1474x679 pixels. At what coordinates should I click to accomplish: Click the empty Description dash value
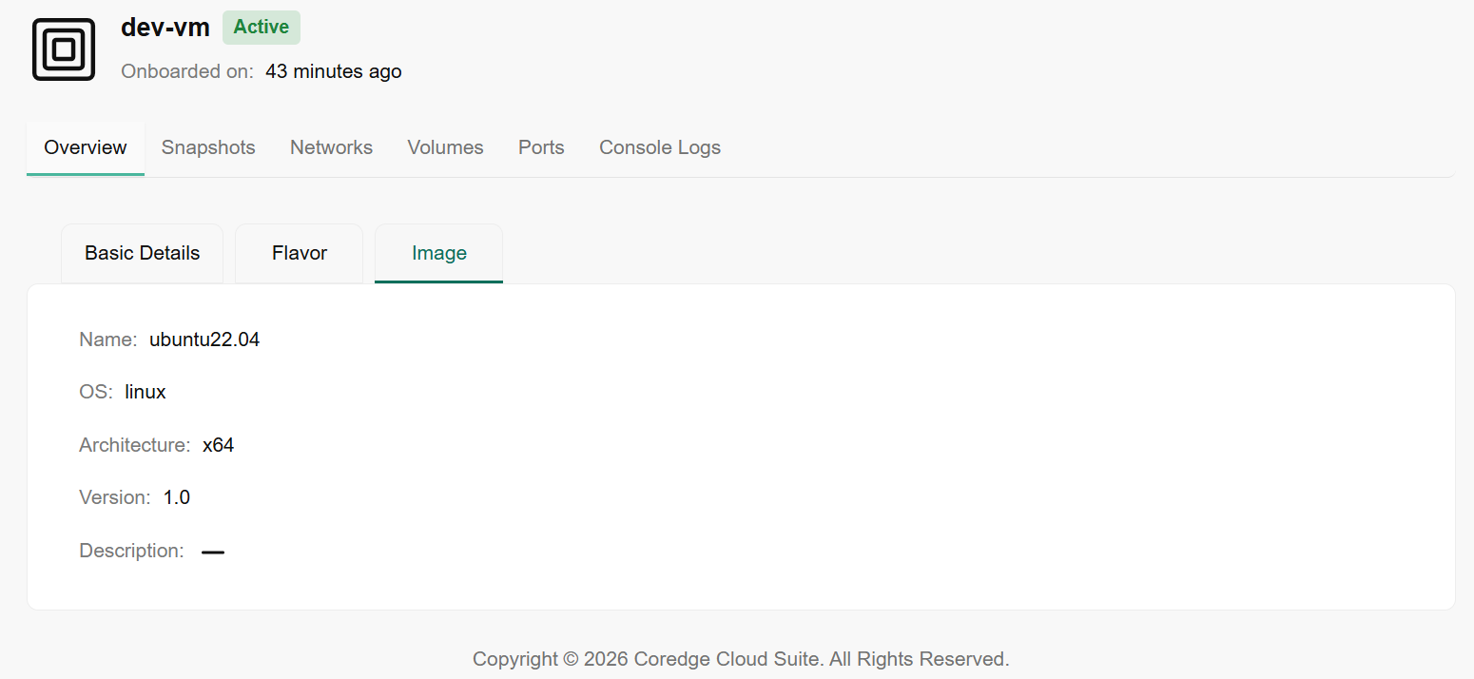pos(213,552)
